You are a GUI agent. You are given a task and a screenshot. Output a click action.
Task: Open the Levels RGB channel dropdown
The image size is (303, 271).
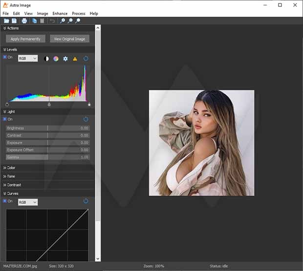tap(28, 58)
